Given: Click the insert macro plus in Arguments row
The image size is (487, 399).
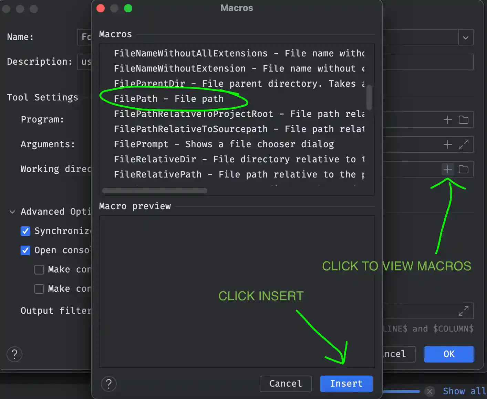Looking at the screenshot, I should pos(447,144).
